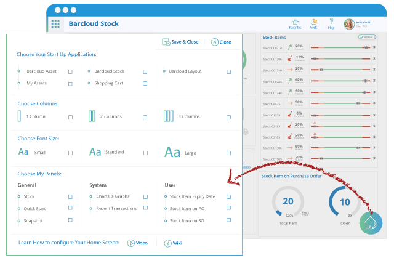Enable the Stock Item Expiry Date checkbox
Viewport: 394px width, 258px height.
pyautogui.click(x=228, y=196)
